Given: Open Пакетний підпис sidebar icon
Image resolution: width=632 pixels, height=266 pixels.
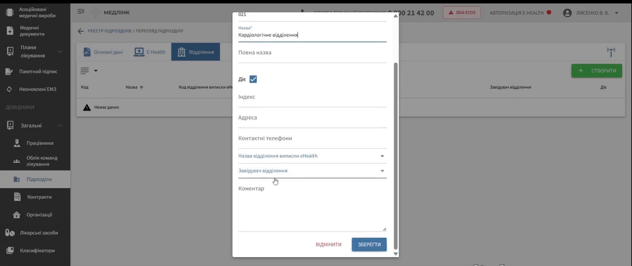Looking at the screenshot, I should pos(9,72).
